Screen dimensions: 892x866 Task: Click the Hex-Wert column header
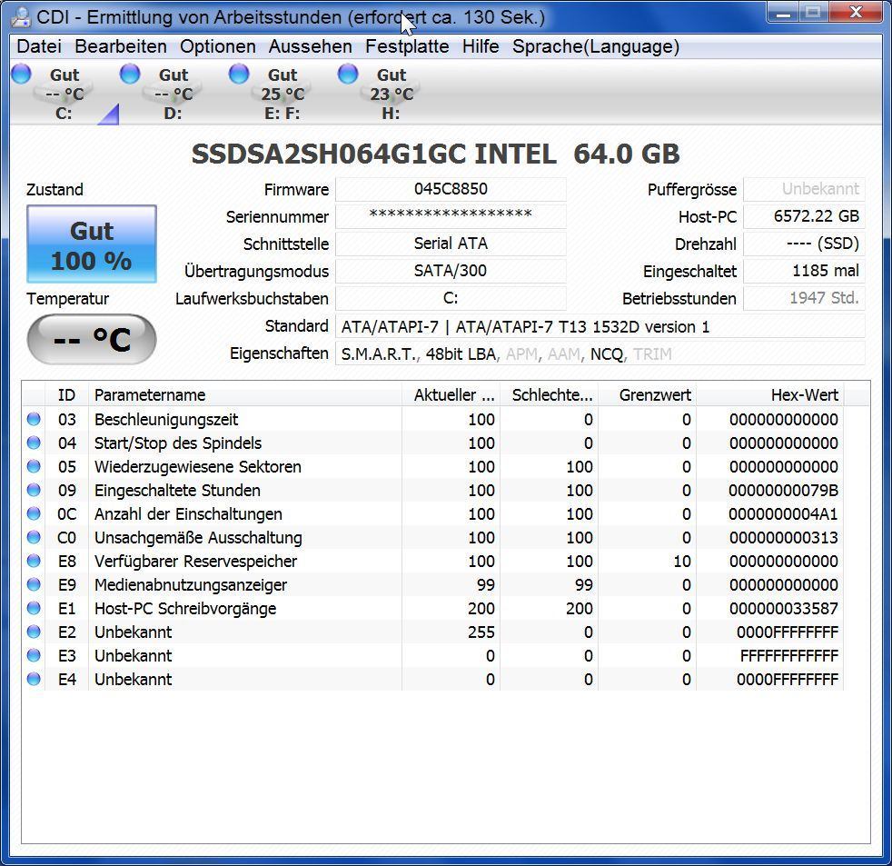coord(771,395)
